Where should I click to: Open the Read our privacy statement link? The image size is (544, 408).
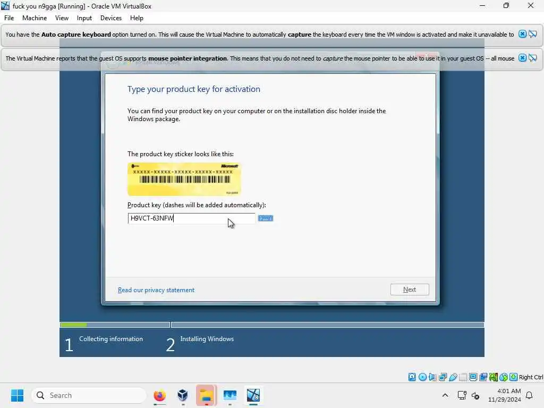[x=156, y=290]
